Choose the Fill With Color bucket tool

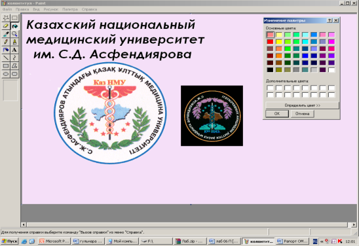point(14,26)
